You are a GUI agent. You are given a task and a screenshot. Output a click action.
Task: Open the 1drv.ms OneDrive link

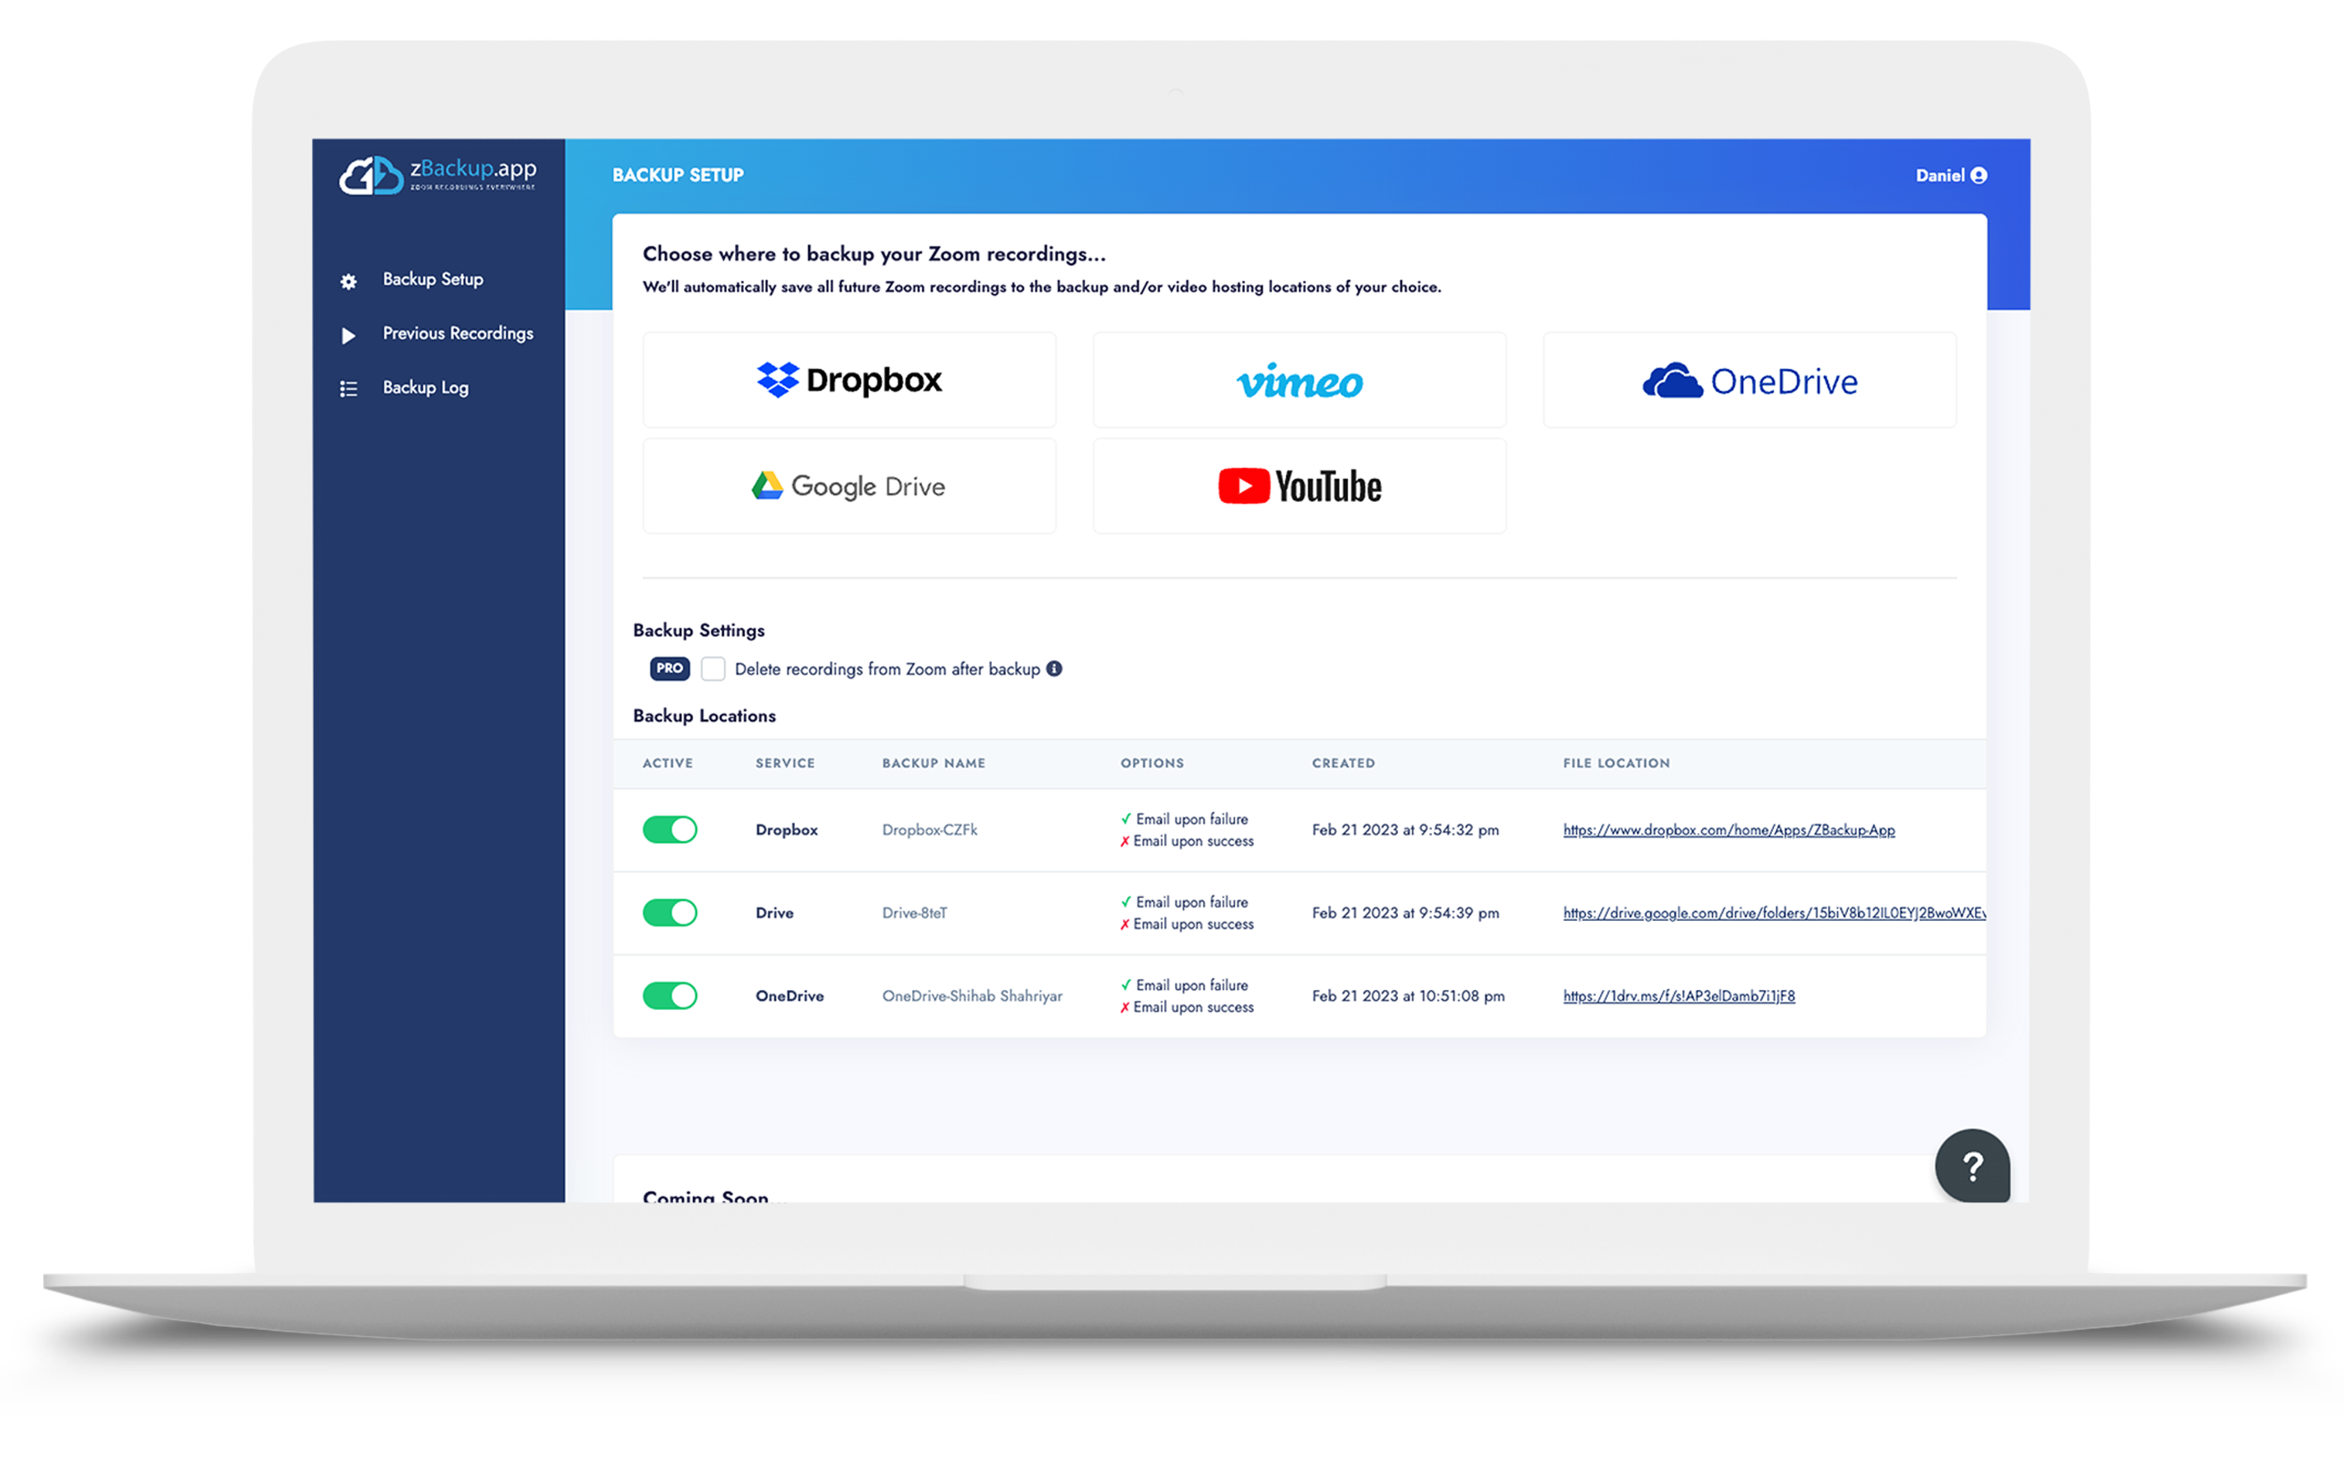(x=1678, y=996)
